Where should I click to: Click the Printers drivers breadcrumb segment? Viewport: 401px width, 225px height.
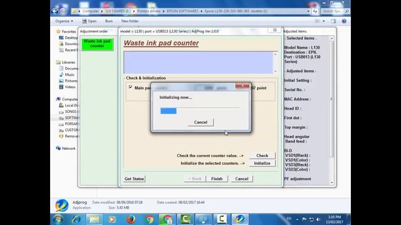point(148,11)
